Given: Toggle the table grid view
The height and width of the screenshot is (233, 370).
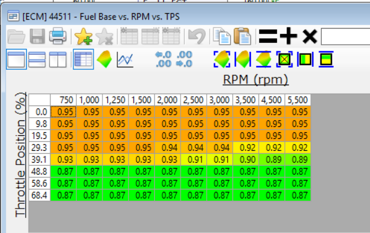Looking at the screenshot, I should point(83,59).
